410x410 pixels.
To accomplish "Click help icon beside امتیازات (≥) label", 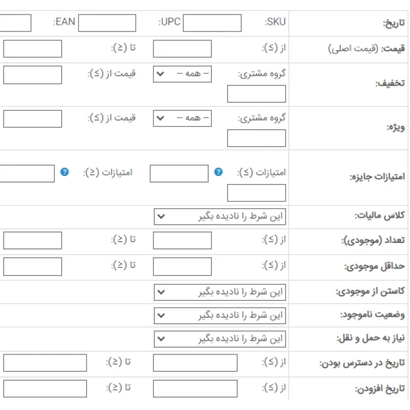I will point(64,172).
